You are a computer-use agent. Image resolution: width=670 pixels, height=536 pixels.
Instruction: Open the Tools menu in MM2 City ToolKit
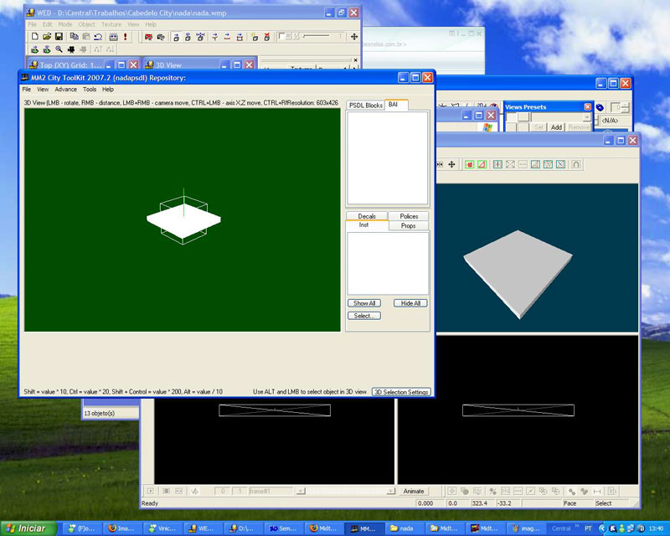click(89, 89)
